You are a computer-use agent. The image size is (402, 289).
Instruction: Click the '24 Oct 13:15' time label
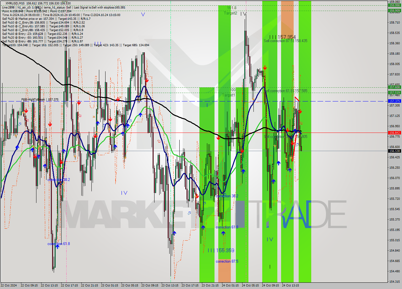point(291,286)
